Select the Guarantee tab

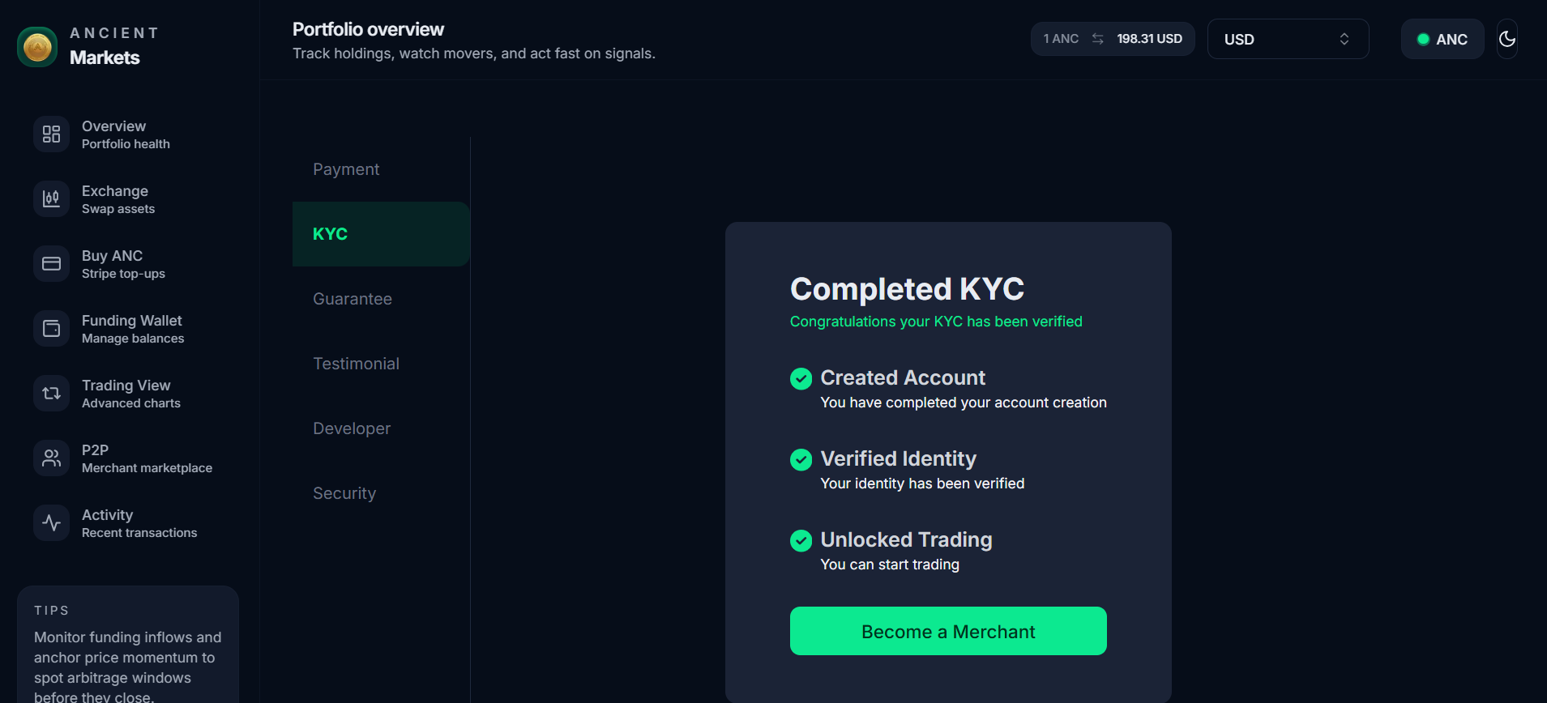click(x=353, y=299)
